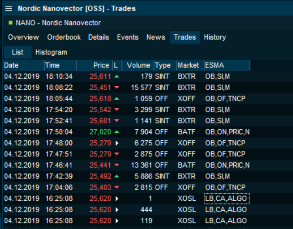
Task: Sort by the Volume column header
Action: [x=138, y=65]
